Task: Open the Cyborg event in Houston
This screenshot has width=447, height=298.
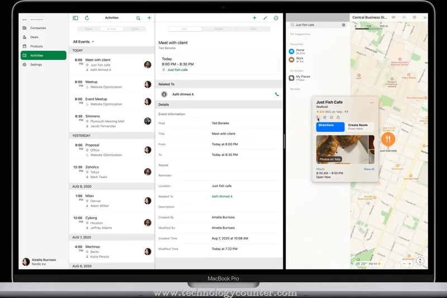Action: [112, 223]
